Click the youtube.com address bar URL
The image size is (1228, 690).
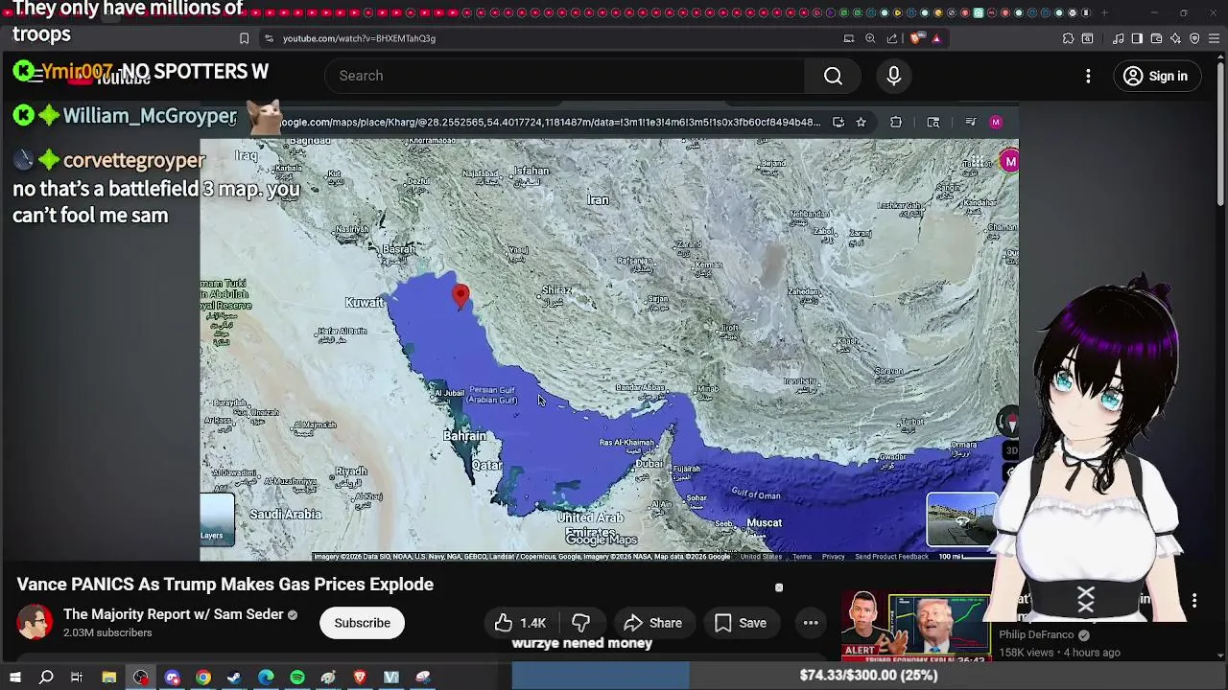click(359, 38)
